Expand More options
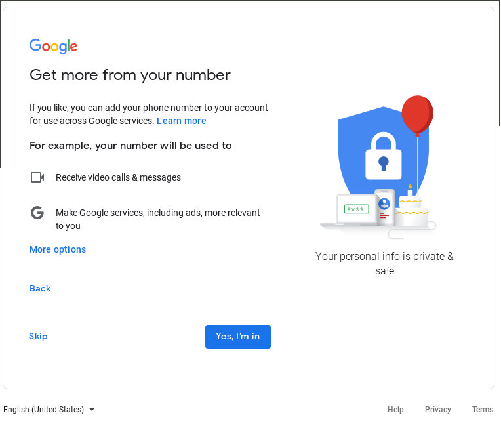 pyautogui.click(x=58, y=249)
